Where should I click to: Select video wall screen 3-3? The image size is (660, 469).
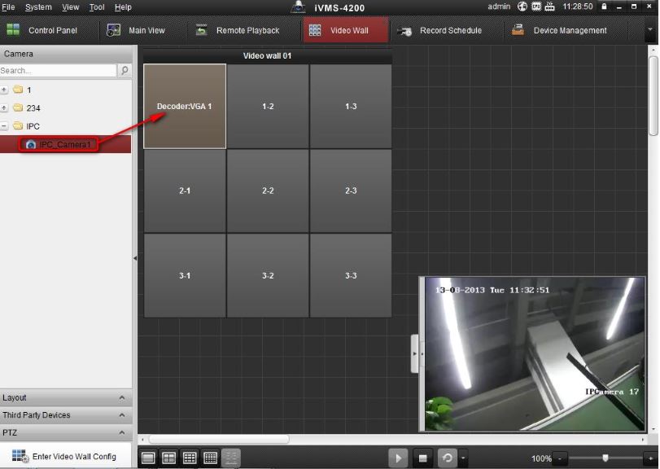coord(351,275)
